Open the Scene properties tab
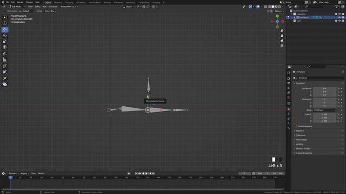 point(289,93)
